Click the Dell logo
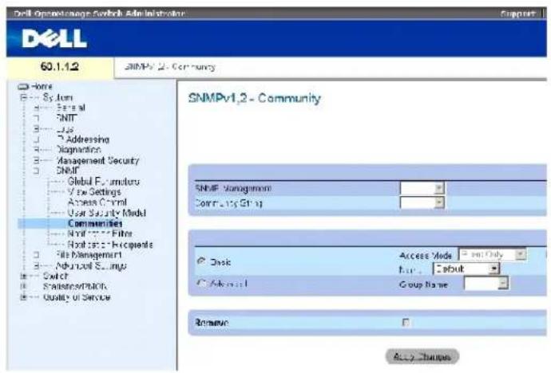 pyautogui.click(x=54, y=38)
